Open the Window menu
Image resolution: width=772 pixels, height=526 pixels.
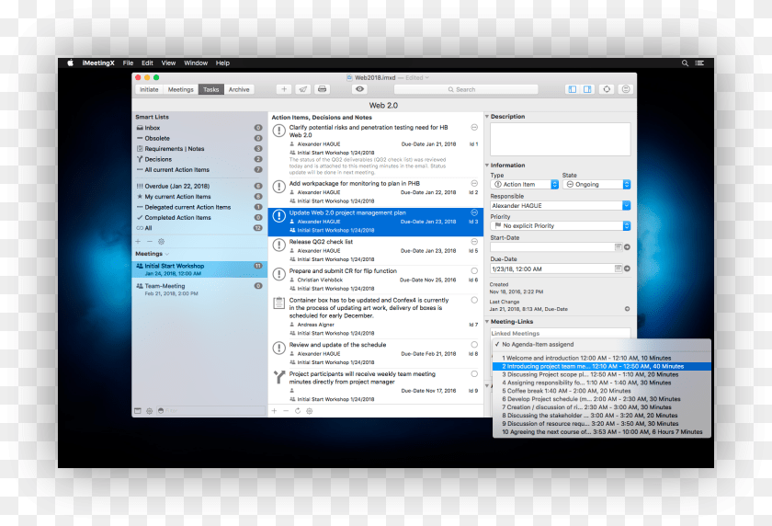tap(196, 63)
